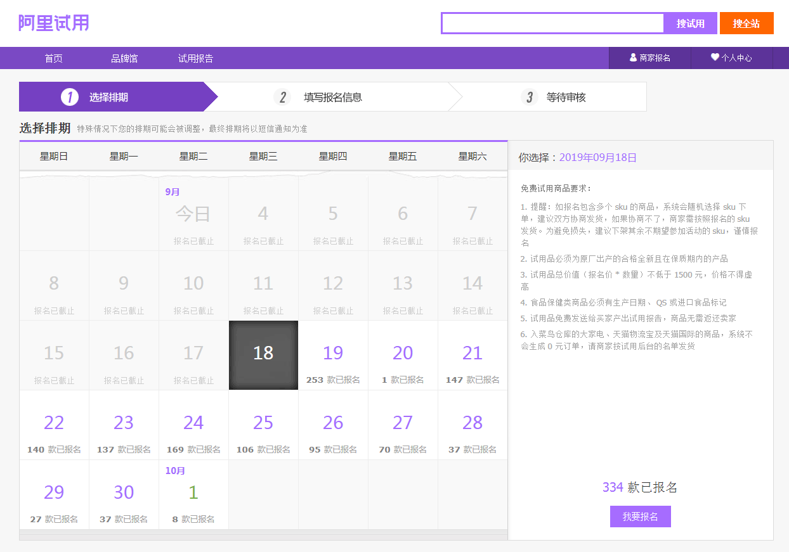
Task: Select September 19 on the calendar
Action: coord(333,356)
